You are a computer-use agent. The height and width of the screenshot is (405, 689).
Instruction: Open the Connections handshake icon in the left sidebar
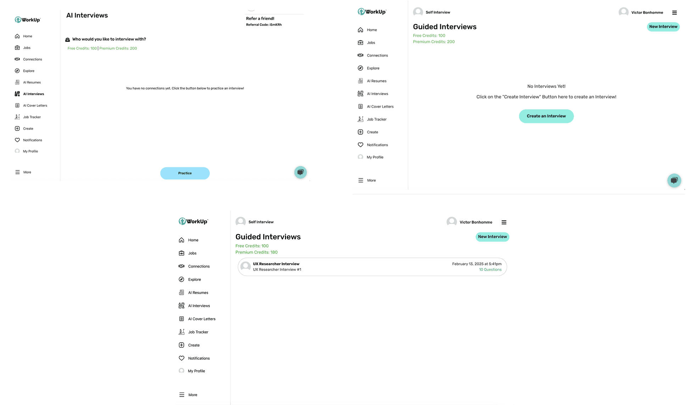17,59
